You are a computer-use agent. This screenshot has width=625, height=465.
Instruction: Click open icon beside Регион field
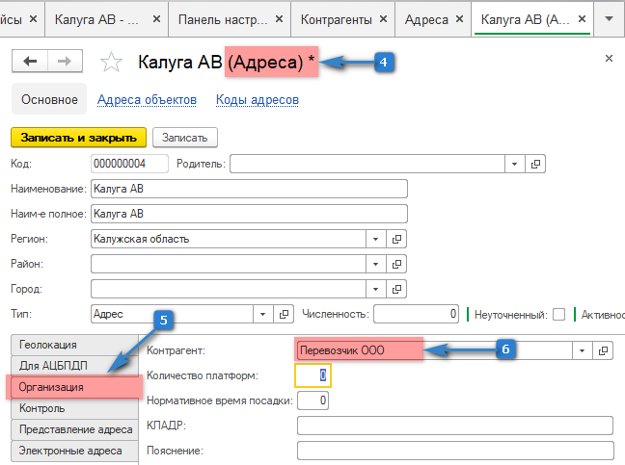coord(396,239)
